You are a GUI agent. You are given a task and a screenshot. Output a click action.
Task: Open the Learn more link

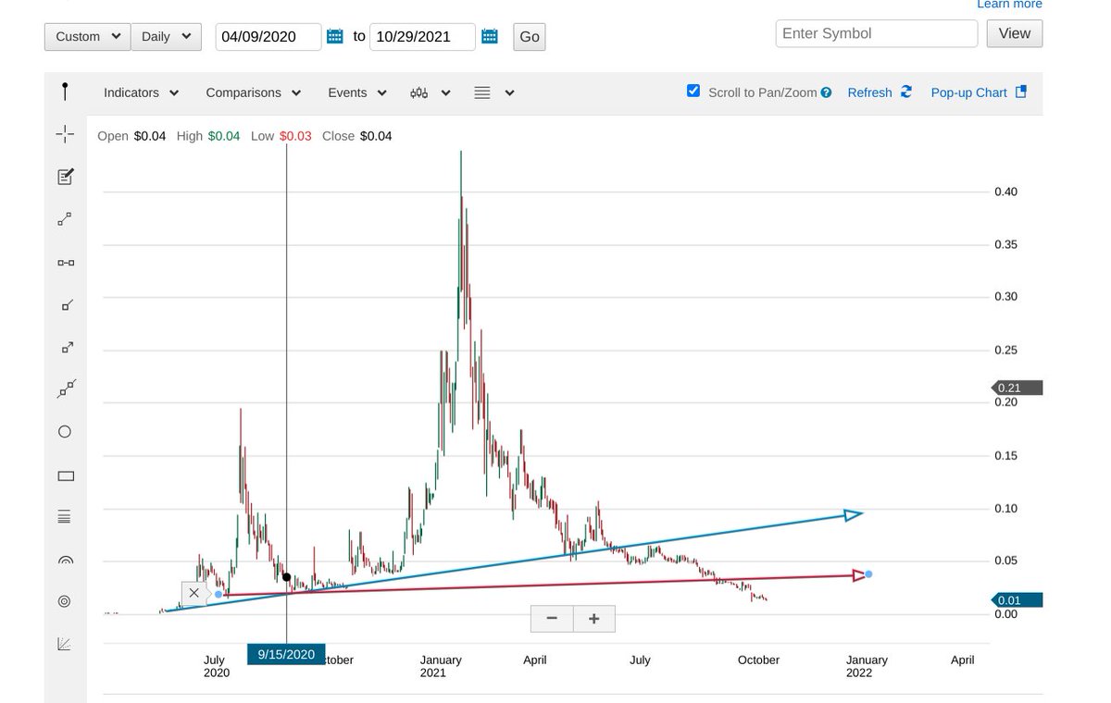pyautogui.click(x=1009, y=5)
